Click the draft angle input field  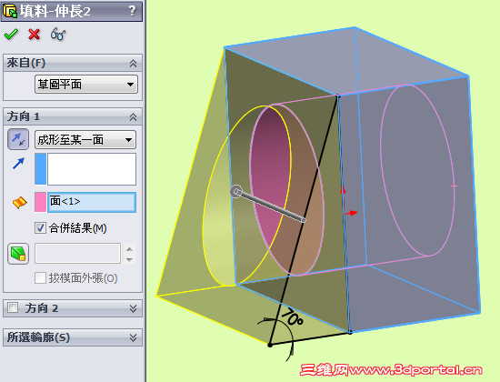pos(77,254)
